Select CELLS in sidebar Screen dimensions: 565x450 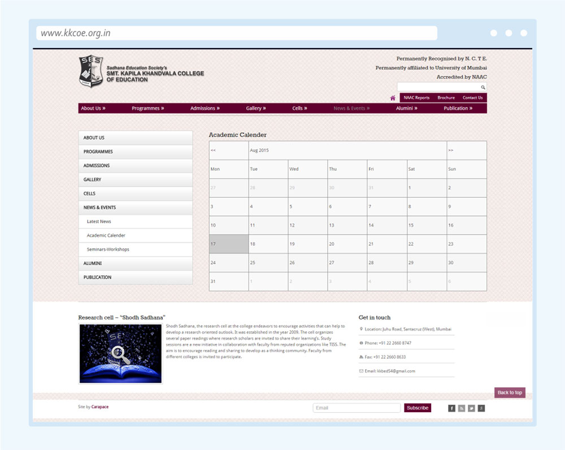click(136, 194)
